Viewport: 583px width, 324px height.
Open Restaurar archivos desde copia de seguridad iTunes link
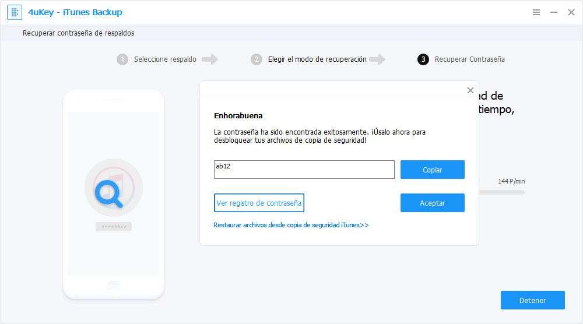(291, 225)
